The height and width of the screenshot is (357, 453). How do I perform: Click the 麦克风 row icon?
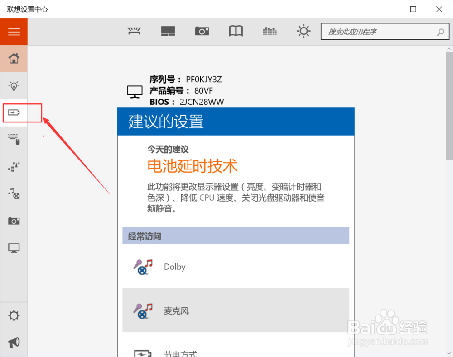[142, 310]
